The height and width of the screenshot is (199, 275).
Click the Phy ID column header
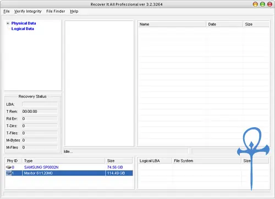(x=14, y=161)
